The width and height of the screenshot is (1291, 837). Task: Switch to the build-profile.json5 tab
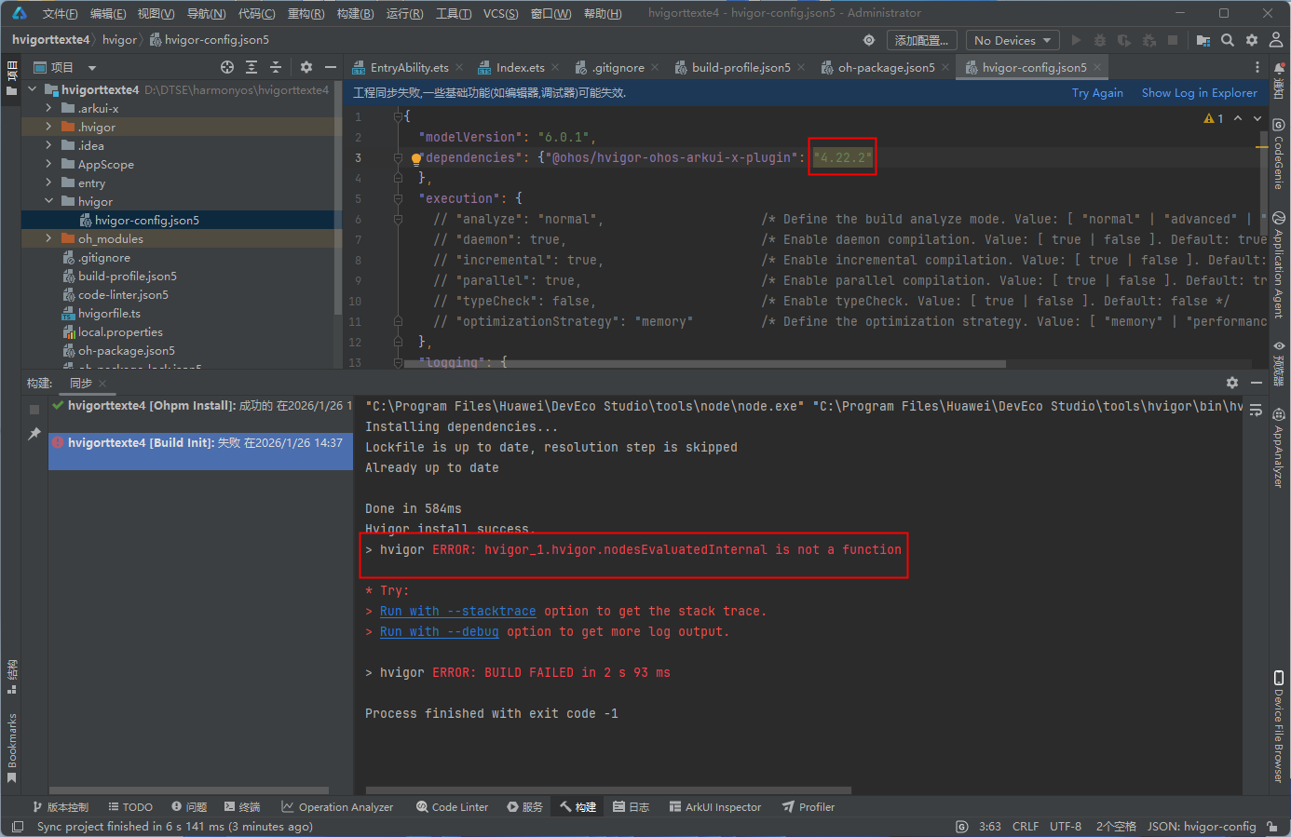tap(740, 67)
